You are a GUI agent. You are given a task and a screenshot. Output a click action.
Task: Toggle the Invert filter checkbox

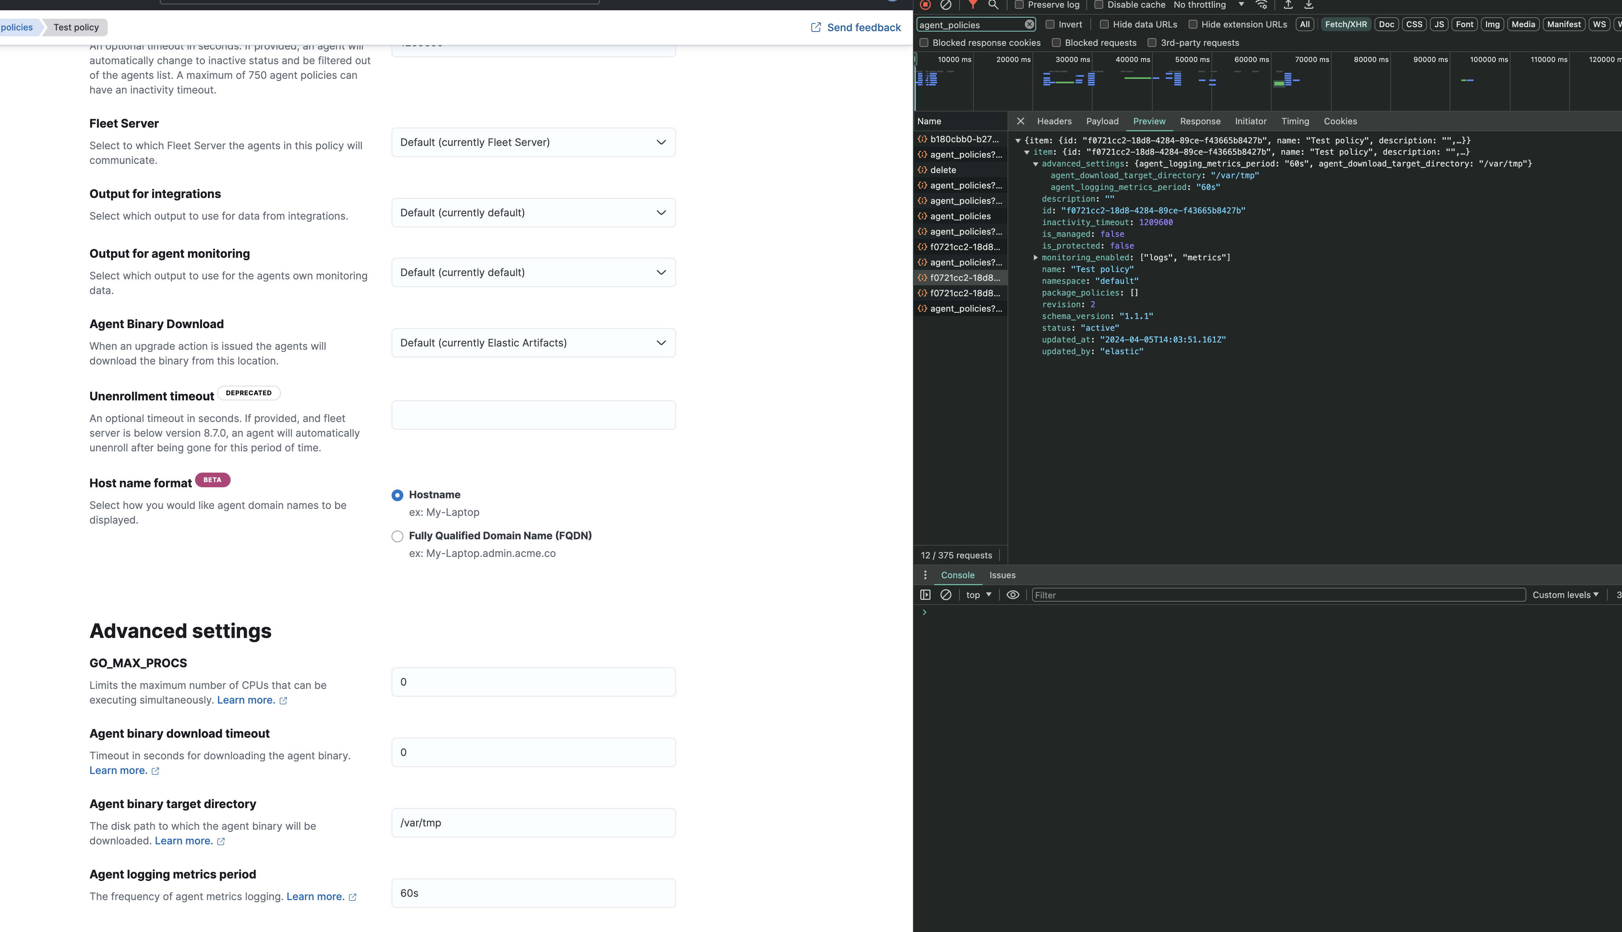tap(1050, 24)
